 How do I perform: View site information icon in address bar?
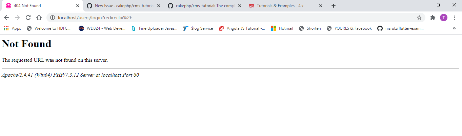(x=53, y=18)
